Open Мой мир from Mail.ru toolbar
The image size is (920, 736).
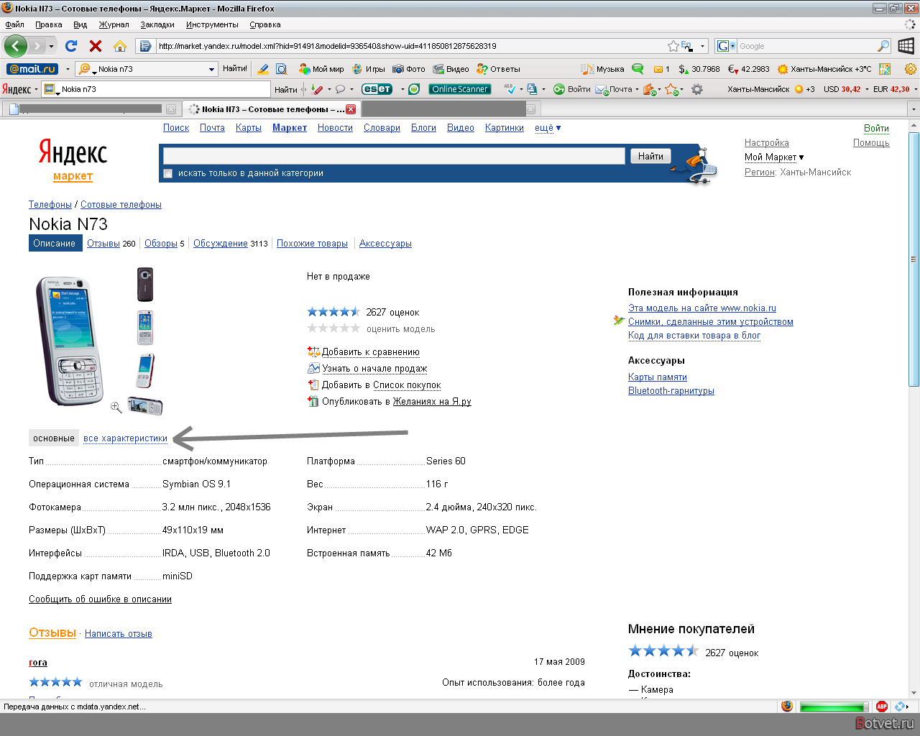321,69
